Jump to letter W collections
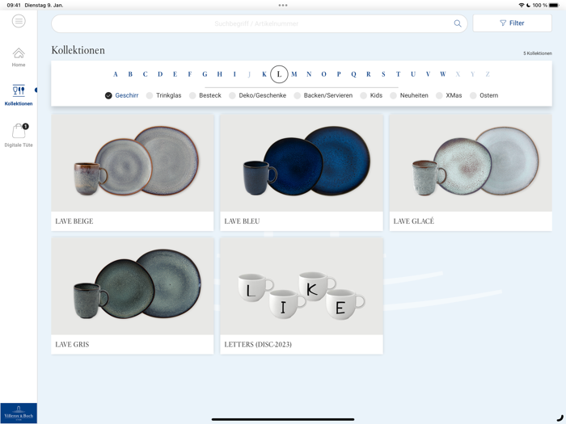 coord(443,74)
